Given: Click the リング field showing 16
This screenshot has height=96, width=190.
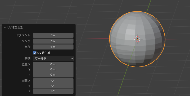Looking at the screenshot, I should [53, 41].
